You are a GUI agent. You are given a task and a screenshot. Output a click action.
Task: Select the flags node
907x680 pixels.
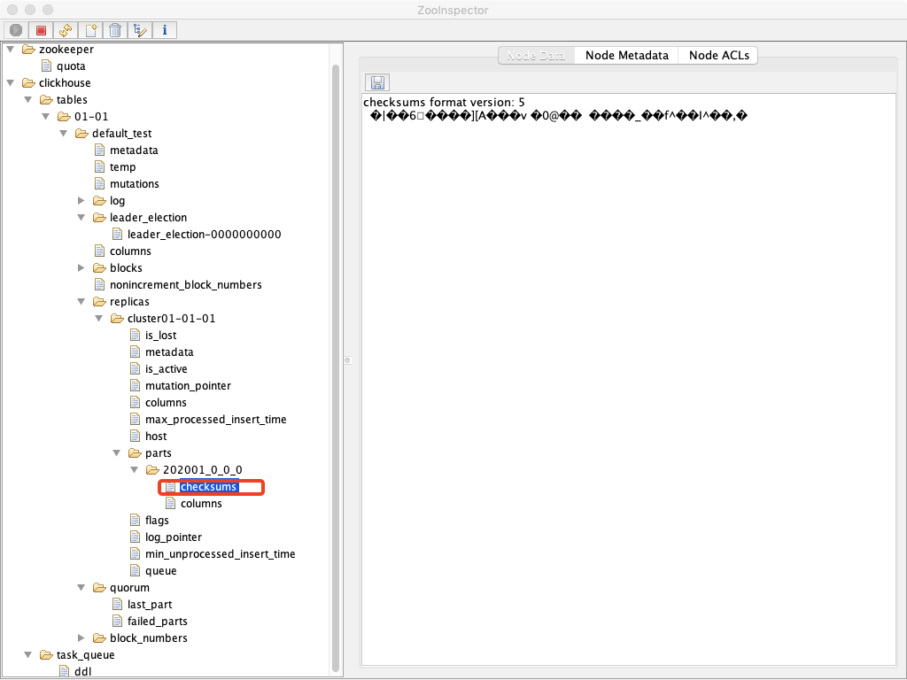(x=157, y=521)
